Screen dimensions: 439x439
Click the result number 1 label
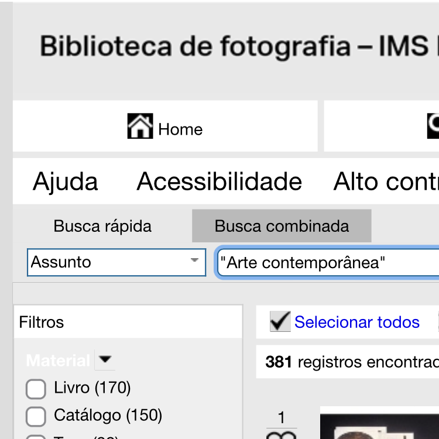pyautogui.click(x=282, y=417)
